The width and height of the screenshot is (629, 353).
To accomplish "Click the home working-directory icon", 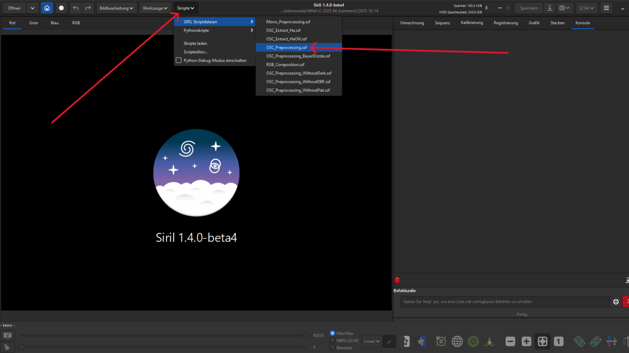I will [x=47, y=8].
